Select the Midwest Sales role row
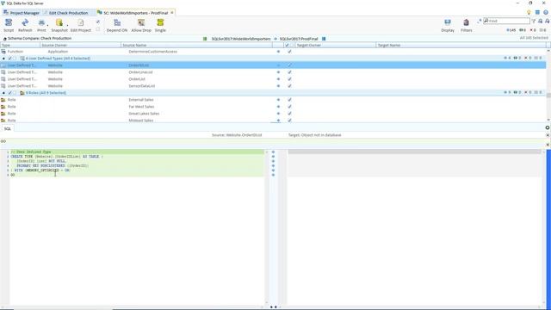The width and height of the screenshot is (551, 310). click(273, 121)
